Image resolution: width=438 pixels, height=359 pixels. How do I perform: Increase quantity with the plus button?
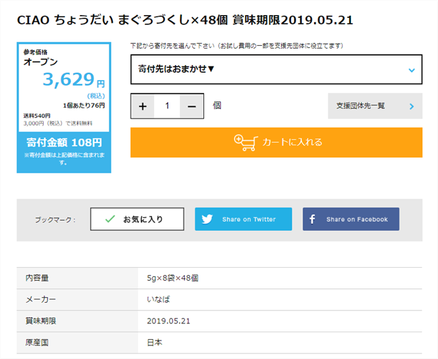[x=143, y=106]
